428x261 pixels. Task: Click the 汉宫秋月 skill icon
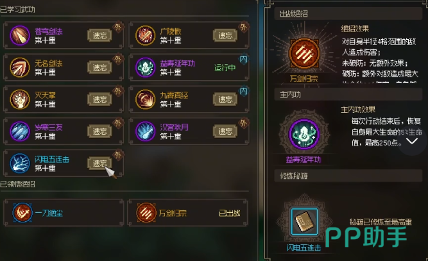[145, 131]
